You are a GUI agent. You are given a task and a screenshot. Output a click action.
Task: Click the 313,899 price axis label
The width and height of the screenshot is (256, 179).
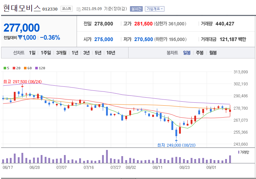241,72
